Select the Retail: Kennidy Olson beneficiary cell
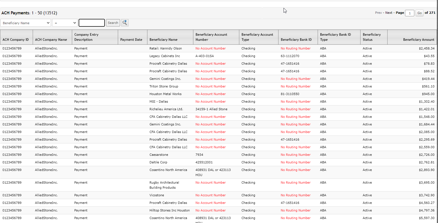Image resolution: width=438 pixels, height=223 pixels. click(x=166, y=48)
